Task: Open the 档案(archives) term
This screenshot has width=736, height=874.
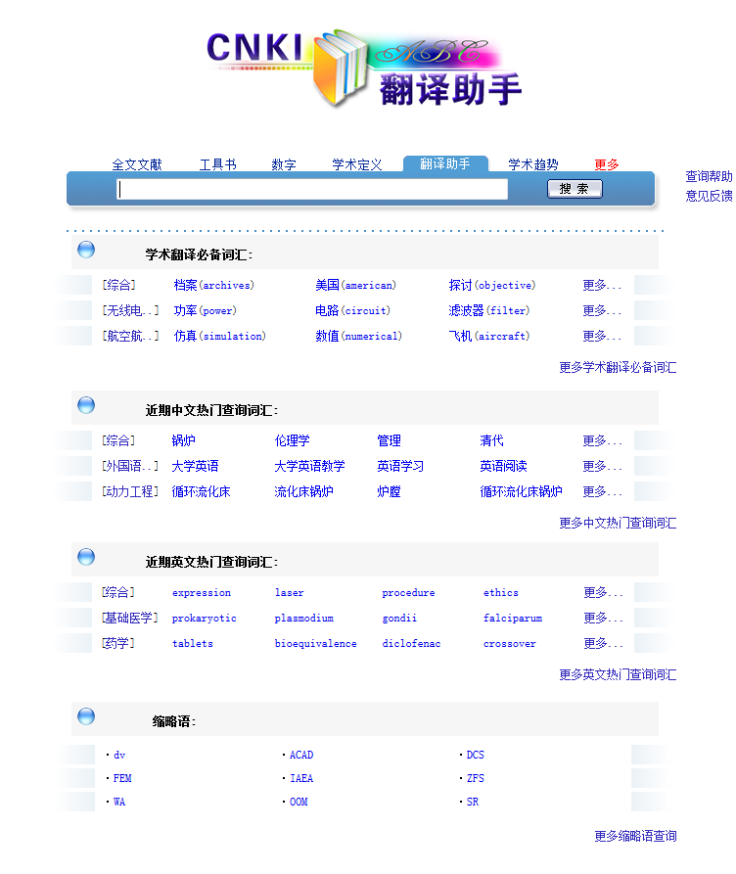Action: pyautogui.click(x=214, y=286)
